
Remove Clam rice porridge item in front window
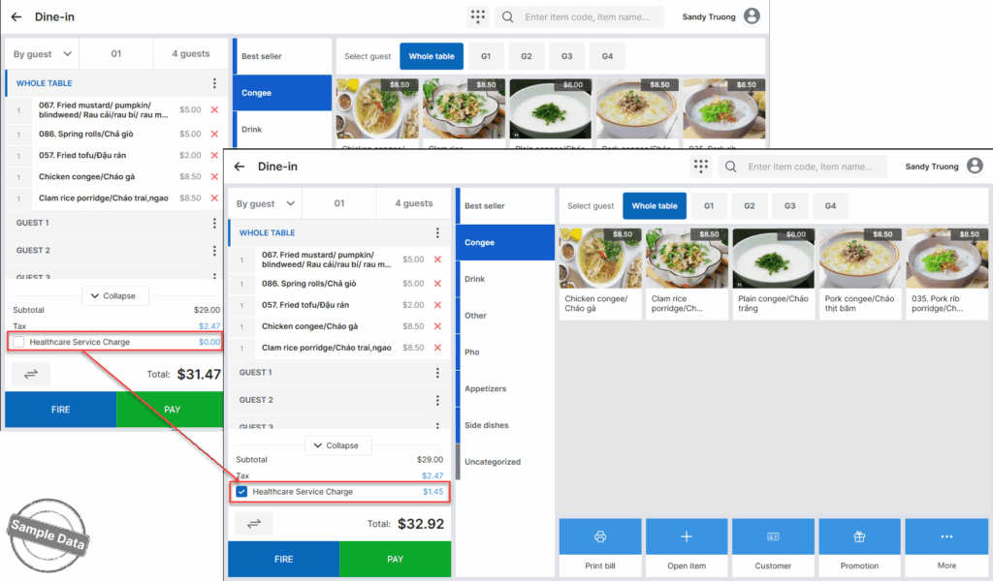(437, 348)
